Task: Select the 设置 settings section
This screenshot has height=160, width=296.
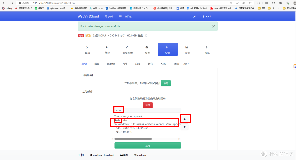Action: coord(168,49)
